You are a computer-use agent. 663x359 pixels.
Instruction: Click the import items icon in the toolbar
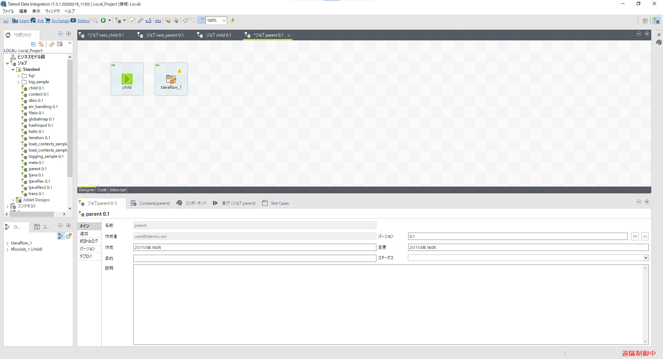click(158, 21)
